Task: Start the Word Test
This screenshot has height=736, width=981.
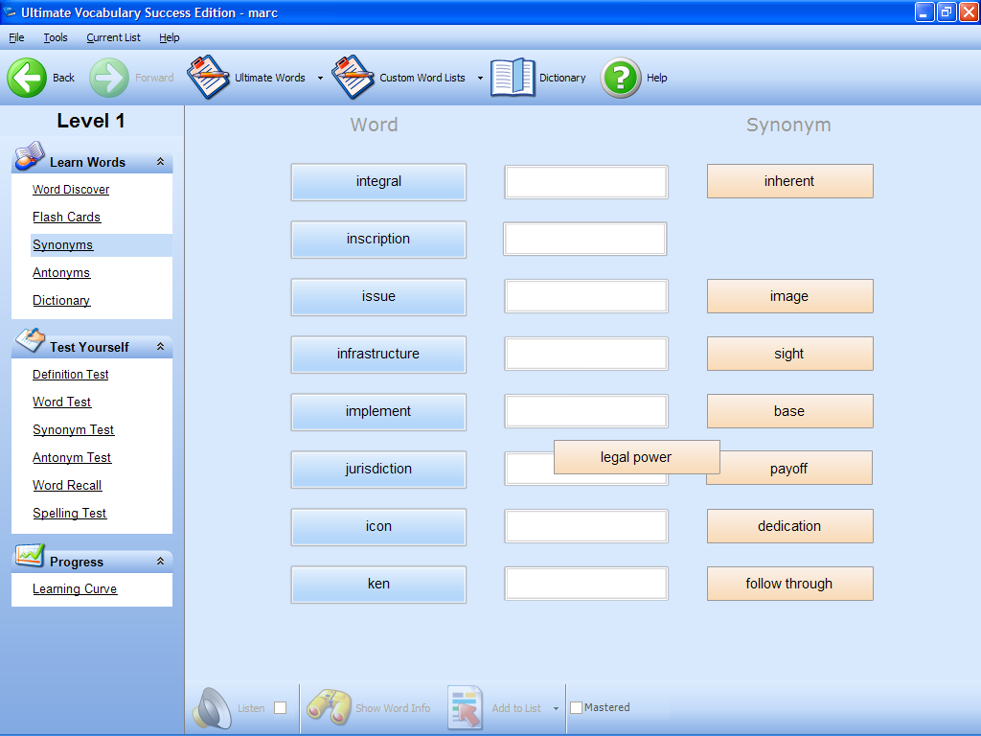Action: coord(62,402)
